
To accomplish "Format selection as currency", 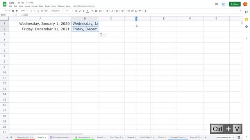I will pyautogui.click(x=31, y=11).
